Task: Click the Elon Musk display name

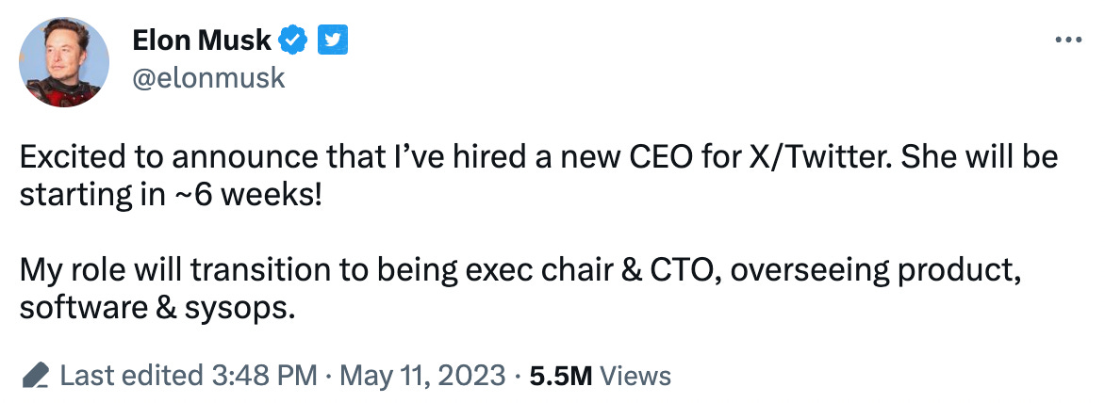Action: coord(203,40)
